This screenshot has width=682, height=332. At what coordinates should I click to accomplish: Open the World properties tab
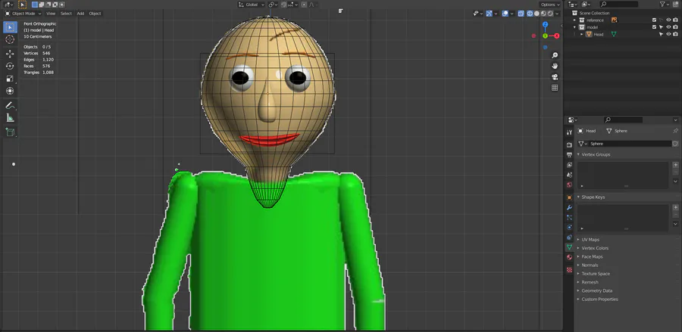click(569, 185)
